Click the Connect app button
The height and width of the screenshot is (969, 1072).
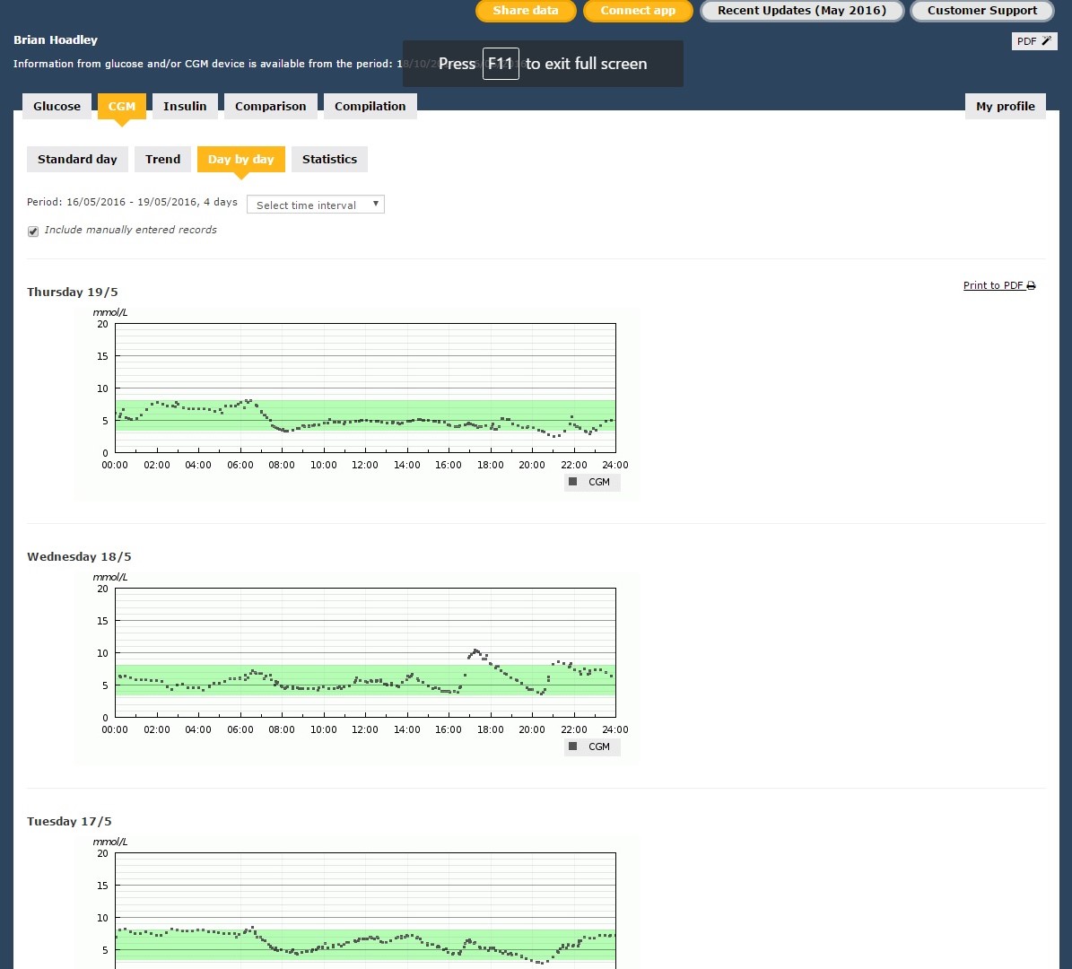click(637, 11)
